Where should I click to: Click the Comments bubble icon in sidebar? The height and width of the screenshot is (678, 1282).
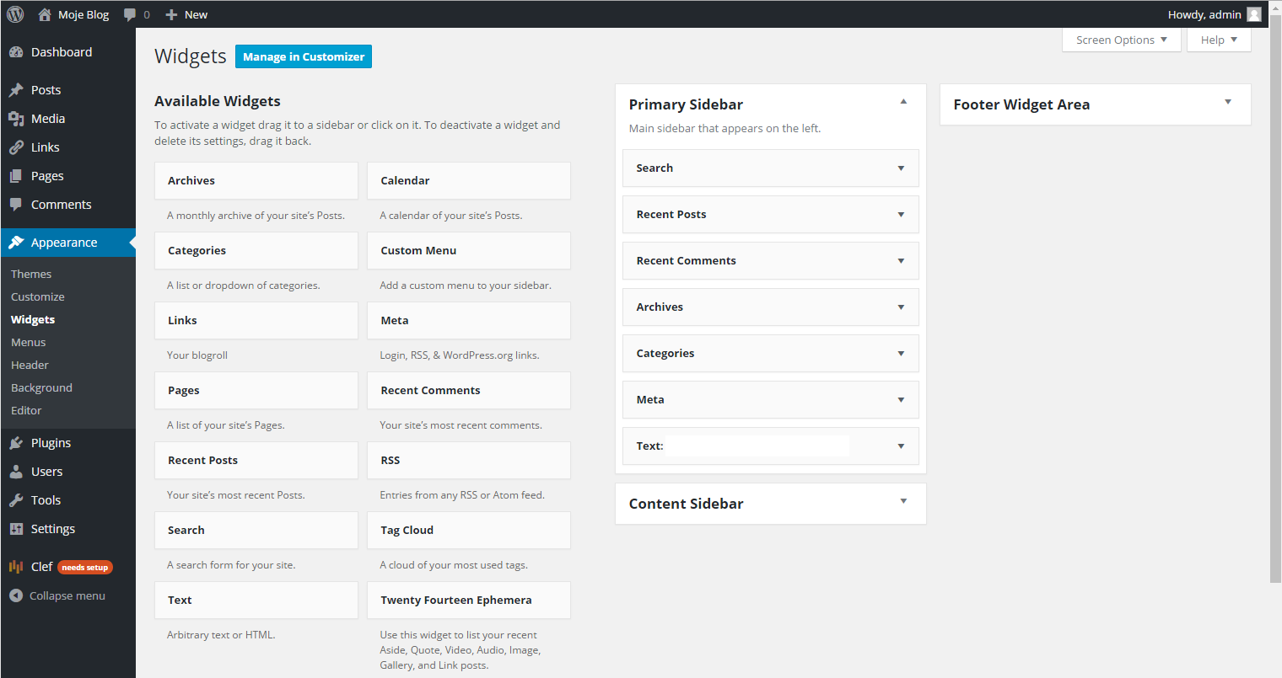(x=16, y=205)
